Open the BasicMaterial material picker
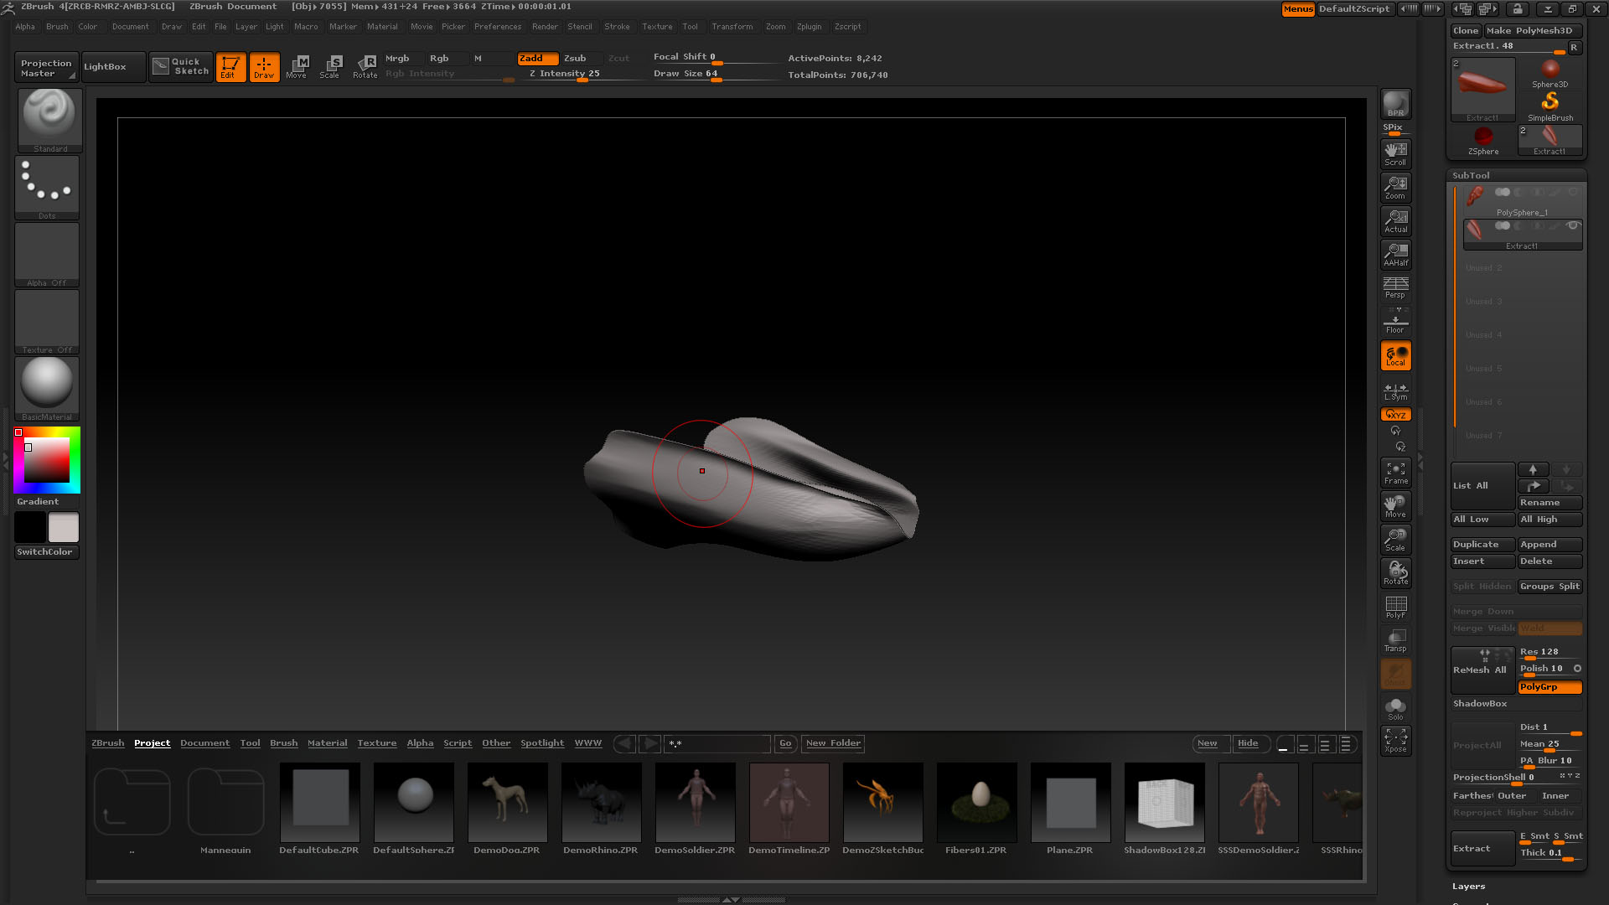The height and width of the screenshot is (905, 1609). [47, 387]
